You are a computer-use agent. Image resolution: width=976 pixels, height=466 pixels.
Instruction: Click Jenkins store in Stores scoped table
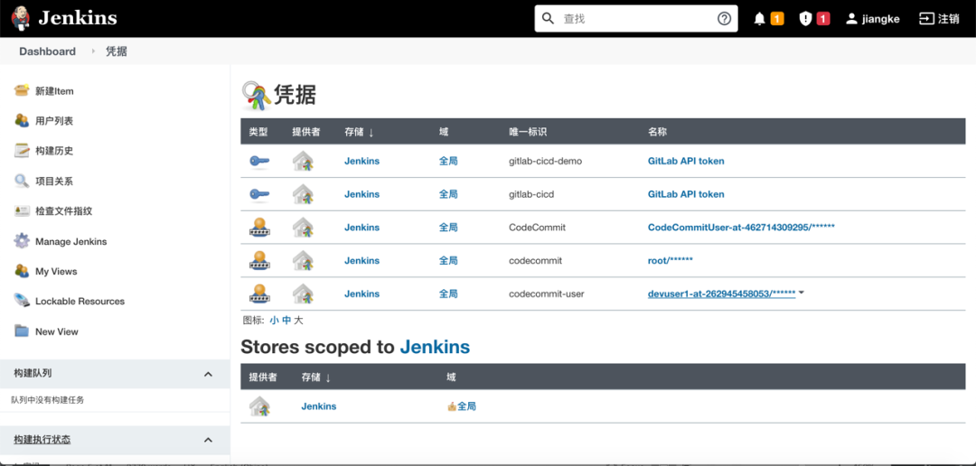pos(319,406)
